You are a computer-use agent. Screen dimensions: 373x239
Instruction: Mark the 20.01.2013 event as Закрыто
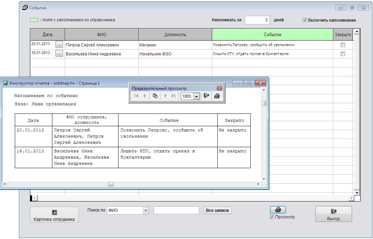click(343, 45)
